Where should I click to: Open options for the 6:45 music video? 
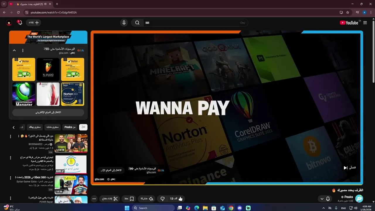click(11, 158)
